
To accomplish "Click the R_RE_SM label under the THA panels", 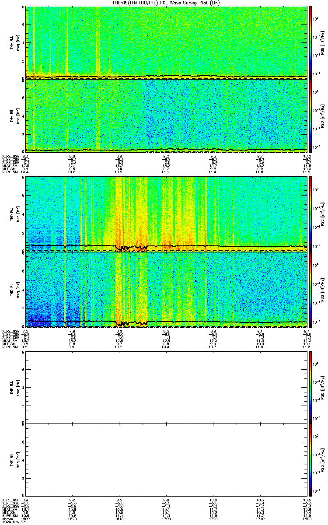I will (x=10, y=172).
